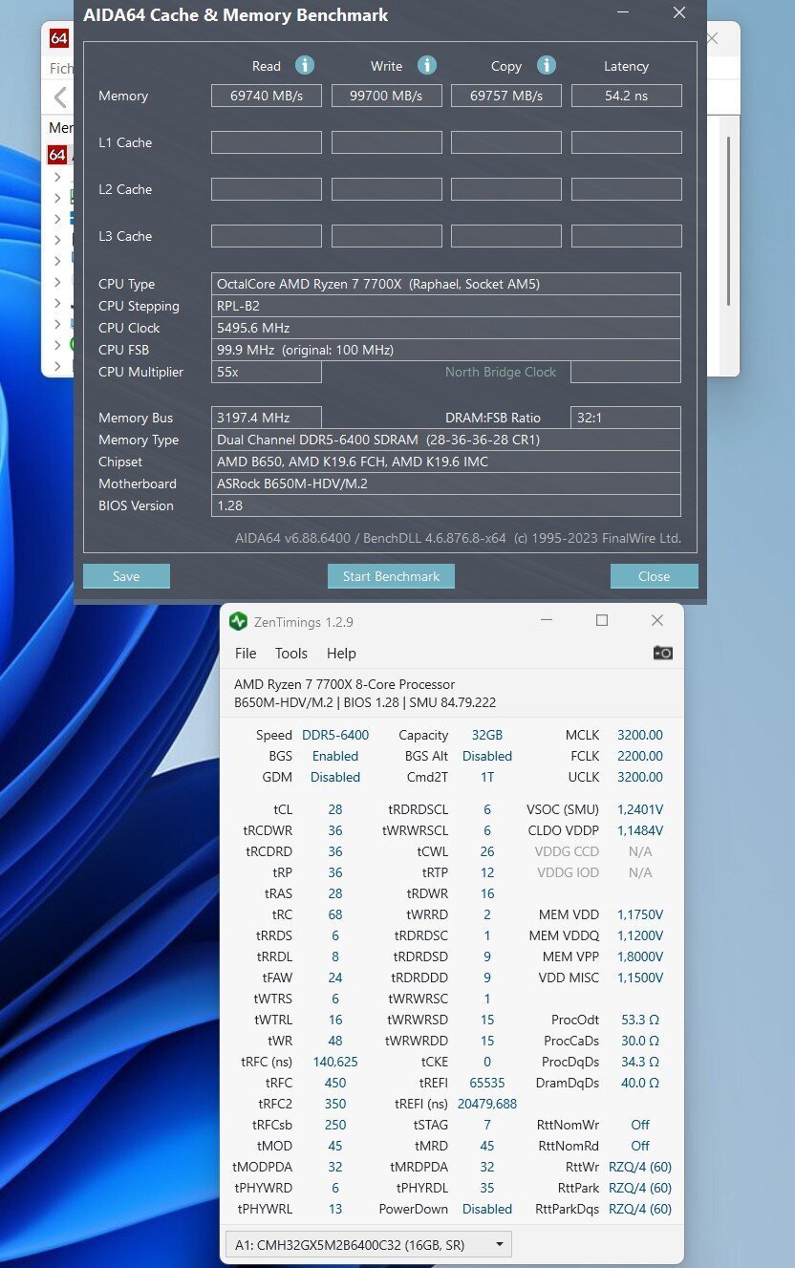795x1268 pixels.
Task: Click the CPU Clock value 5495.6 MHz
Action: coord(446,328)
